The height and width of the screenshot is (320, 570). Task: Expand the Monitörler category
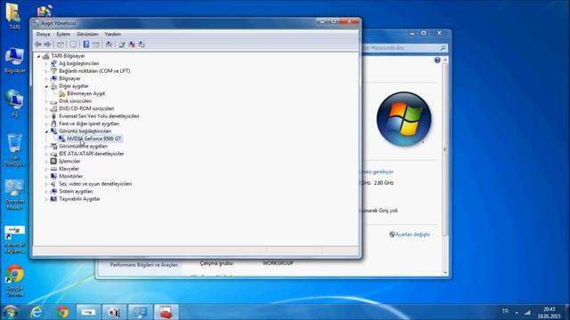pos(46,176)
